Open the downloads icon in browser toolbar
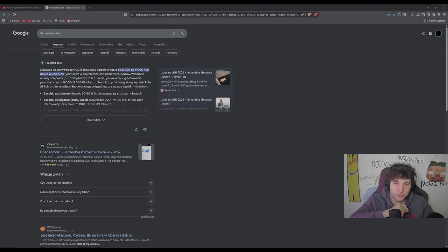Viewport: 448px width, 252px height. [x=413, y=15]
